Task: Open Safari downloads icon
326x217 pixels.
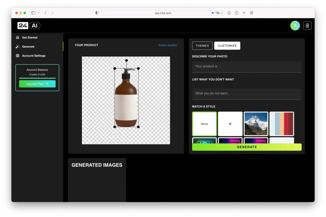Action: [229, 13]
